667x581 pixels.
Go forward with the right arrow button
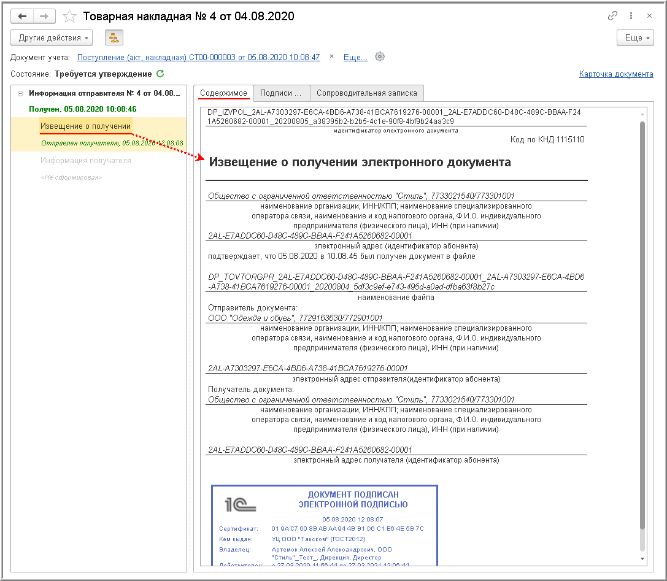[44, 16]
